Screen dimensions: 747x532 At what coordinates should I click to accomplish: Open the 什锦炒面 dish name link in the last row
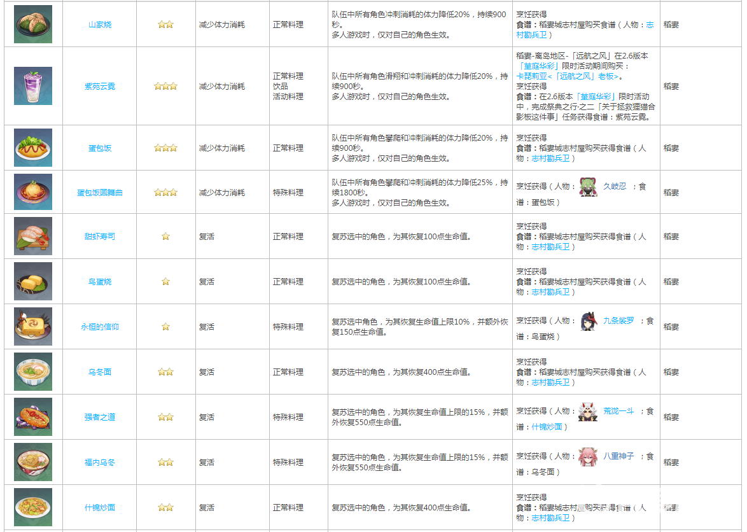(100, 508)
